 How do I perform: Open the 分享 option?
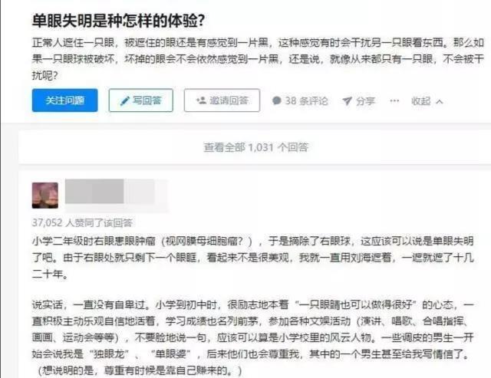pyautogui.click(x=359, y=100)
